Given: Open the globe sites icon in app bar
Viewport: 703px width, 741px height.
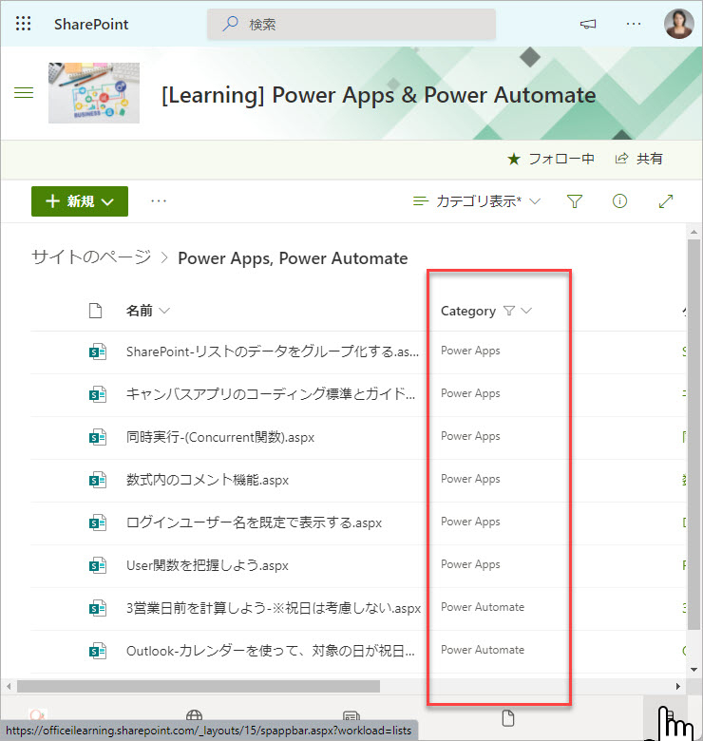Looking at the screenshot, I should click(194, 715).
